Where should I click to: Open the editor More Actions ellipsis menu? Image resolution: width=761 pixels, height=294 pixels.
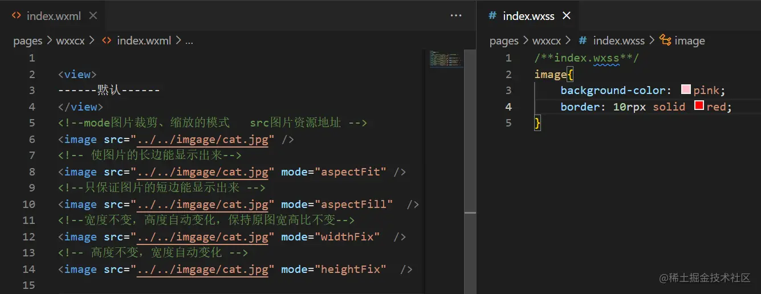[x=456, y=16]
